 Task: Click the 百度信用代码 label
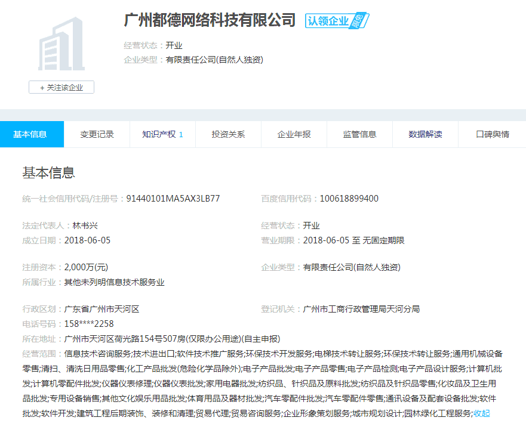click(x=286, y=199)
